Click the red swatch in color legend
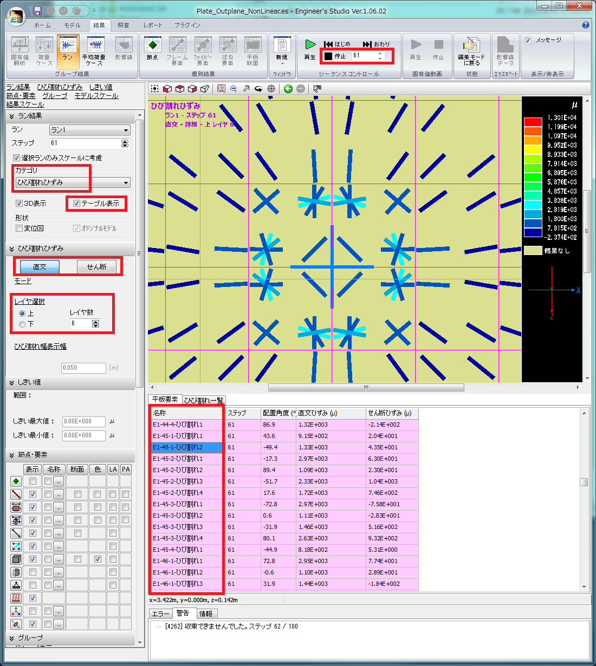 click(533, 122)
